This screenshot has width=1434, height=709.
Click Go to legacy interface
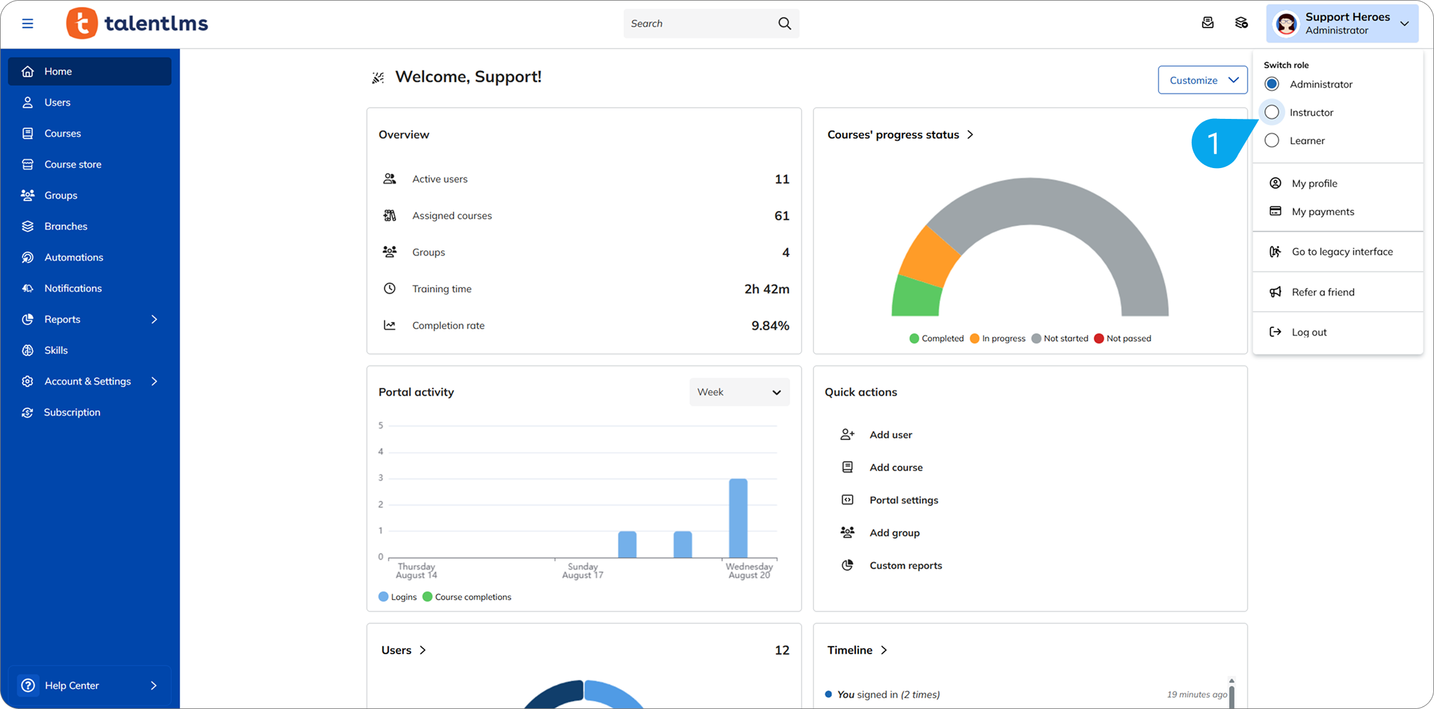pyautogui.click(x=1342, y=251)
